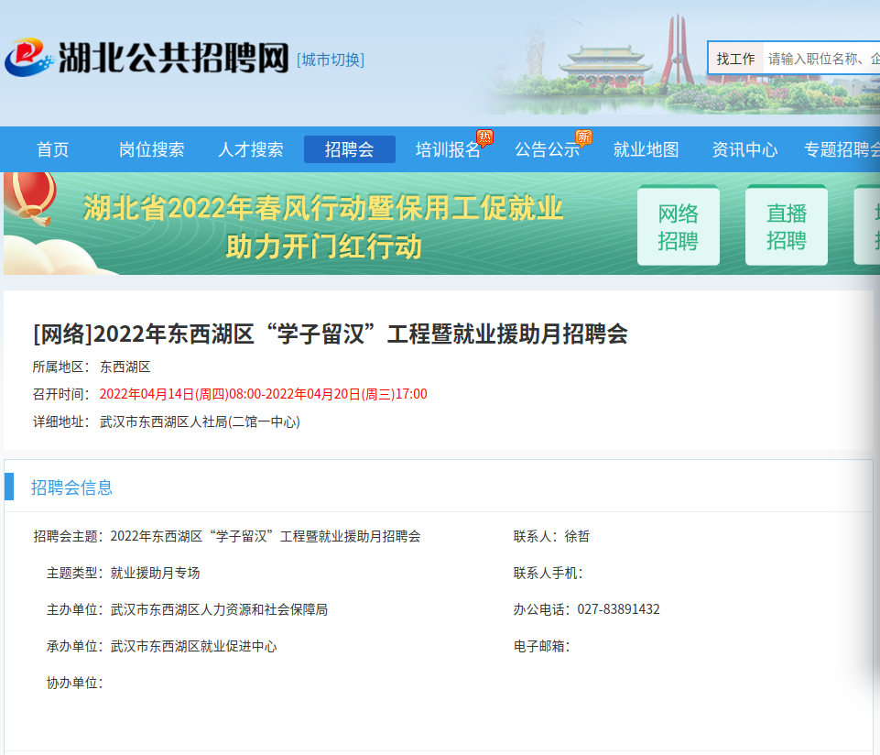Open 公告公示 navigation item
This screenshot has height=755, width=880.
(x=548, y=149)
